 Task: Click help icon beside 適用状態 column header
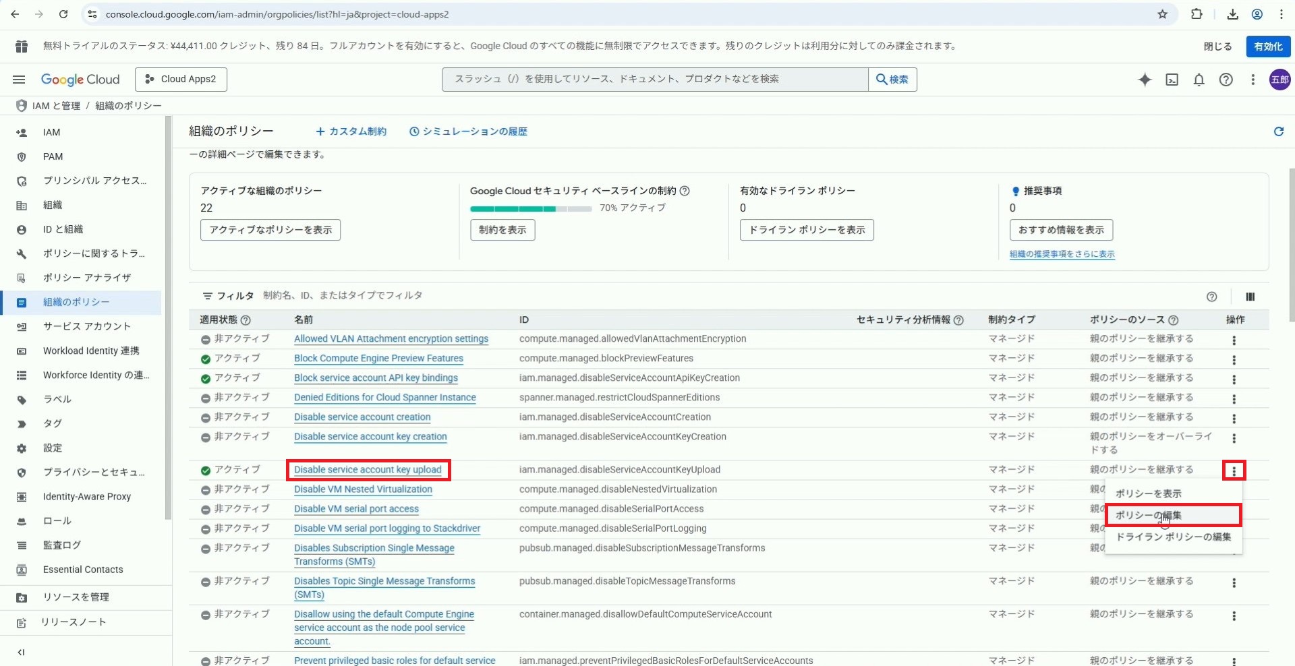246,320
